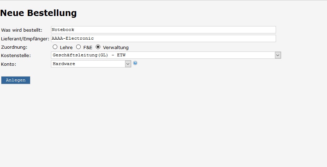
Task: Click the Lehre label text
Action: coord(66,48)
